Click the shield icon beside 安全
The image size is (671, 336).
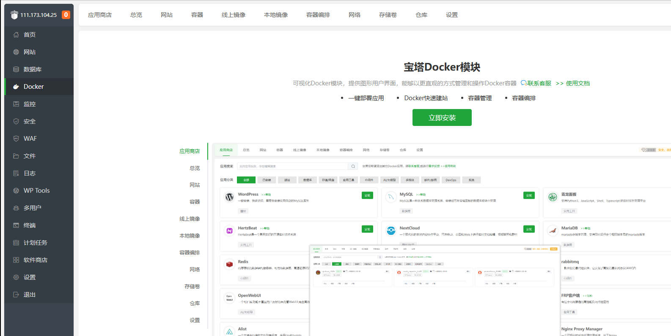[x=16, y=121]
